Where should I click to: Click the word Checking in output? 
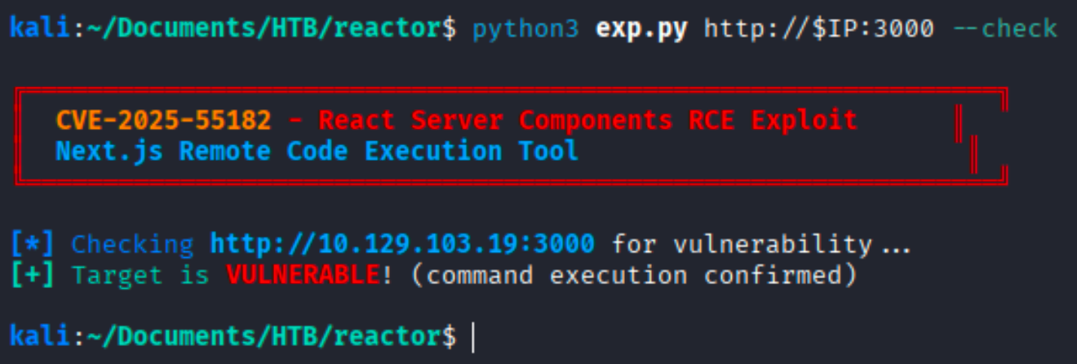[x=132, y=243]
